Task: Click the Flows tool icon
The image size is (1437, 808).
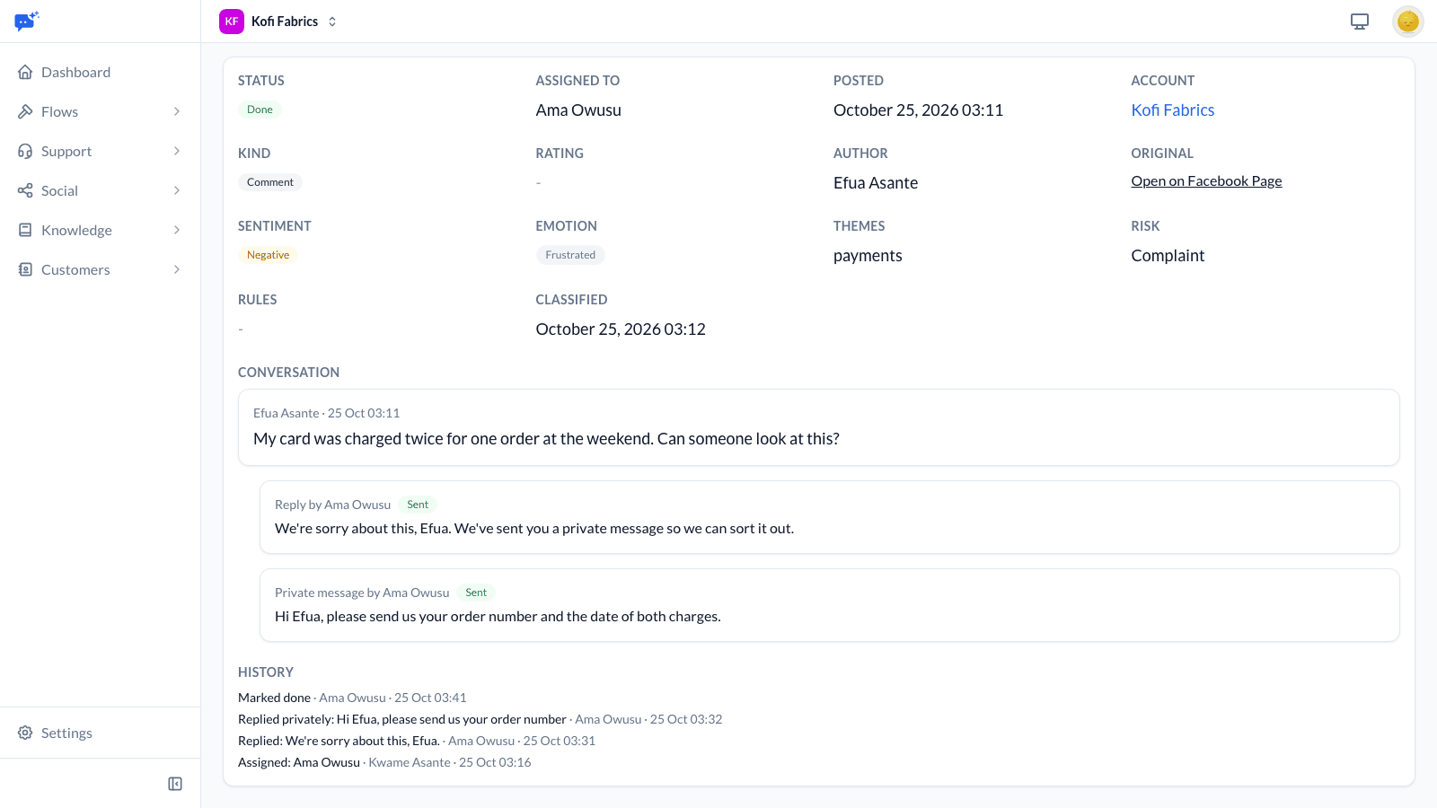Action: pos(25,111)
